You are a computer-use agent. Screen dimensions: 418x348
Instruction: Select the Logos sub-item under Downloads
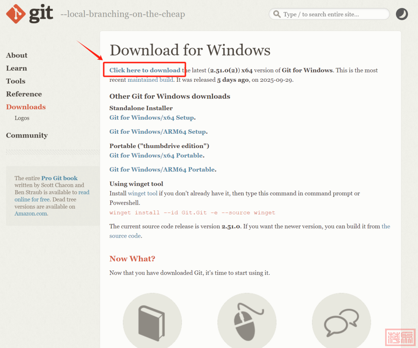coord(22,118)
